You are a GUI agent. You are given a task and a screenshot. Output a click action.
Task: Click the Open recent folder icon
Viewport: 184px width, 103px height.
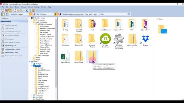[22, 10]
